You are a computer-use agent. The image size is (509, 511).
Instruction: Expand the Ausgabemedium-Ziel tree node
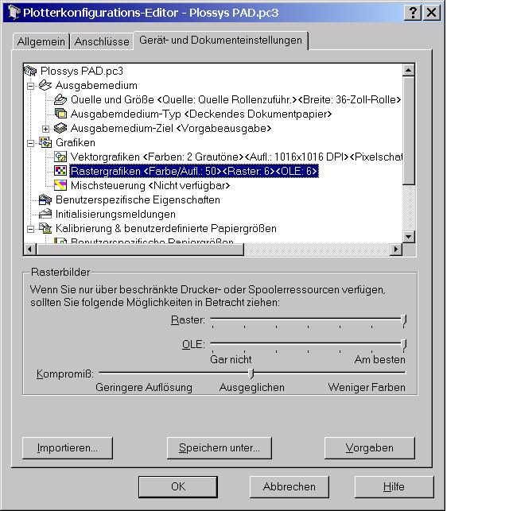[x=46, y=129]
